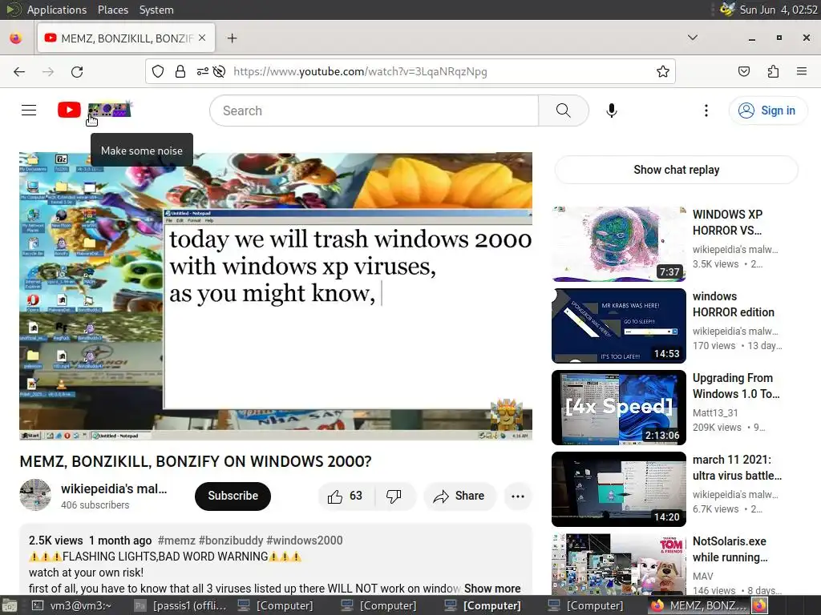
Task: Switch to vm3@vm3 terminal in taskbar
Action: [x=71, y=605]
